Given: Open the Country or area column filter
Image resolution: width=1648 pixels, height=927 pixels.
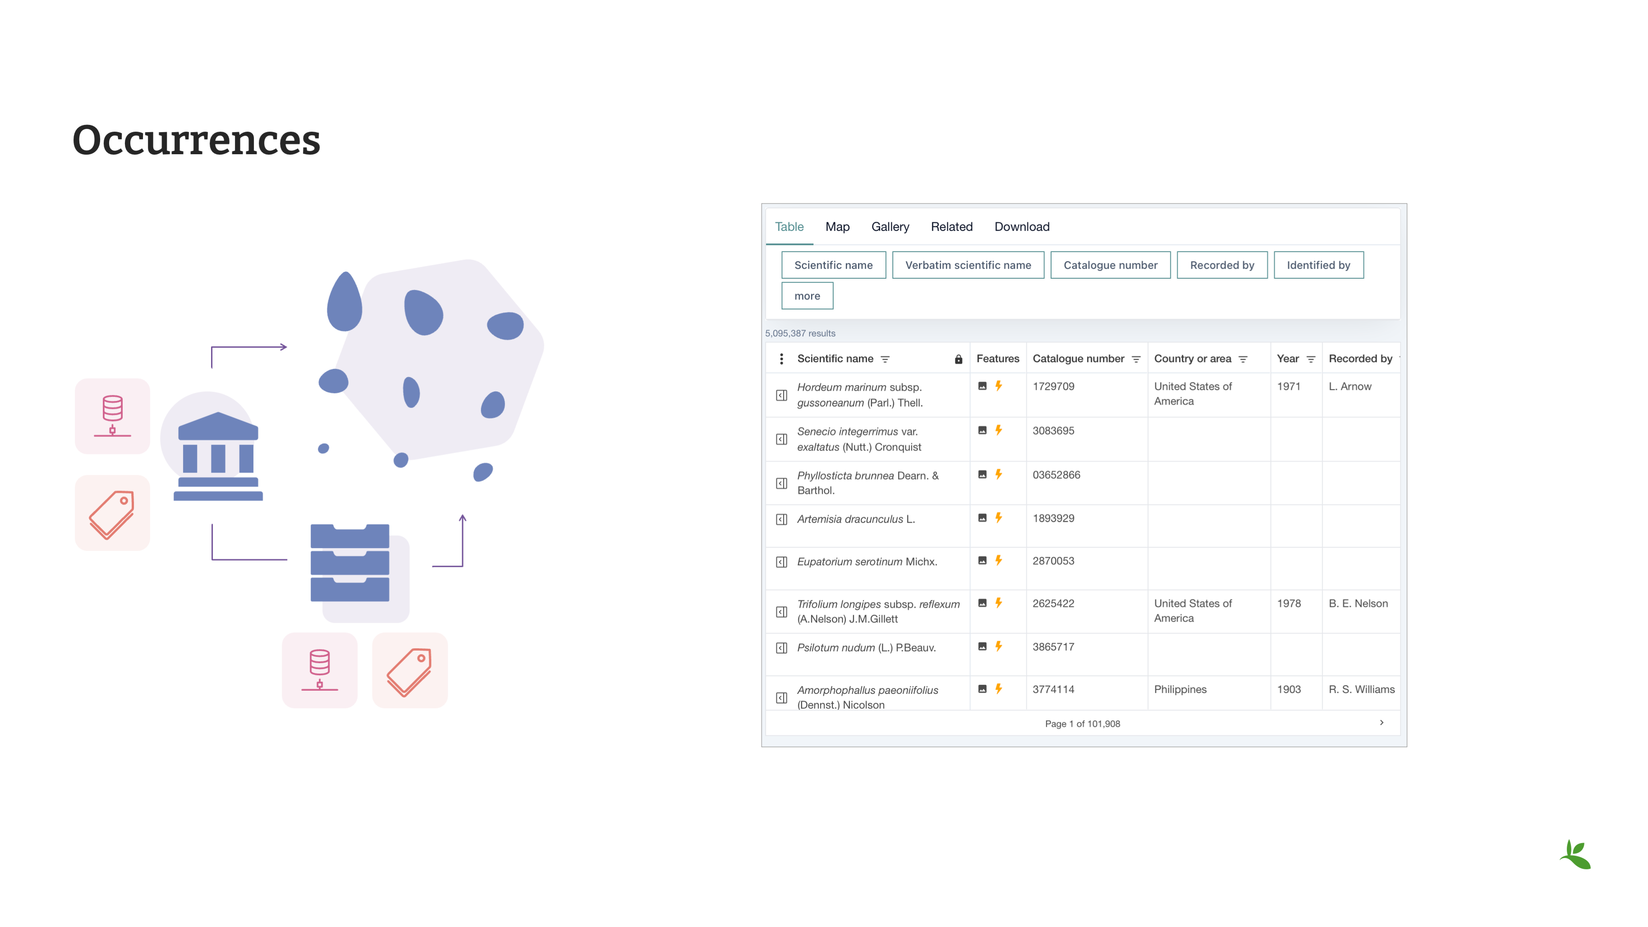Looking at the screenshot, I should pos(1243,359).
